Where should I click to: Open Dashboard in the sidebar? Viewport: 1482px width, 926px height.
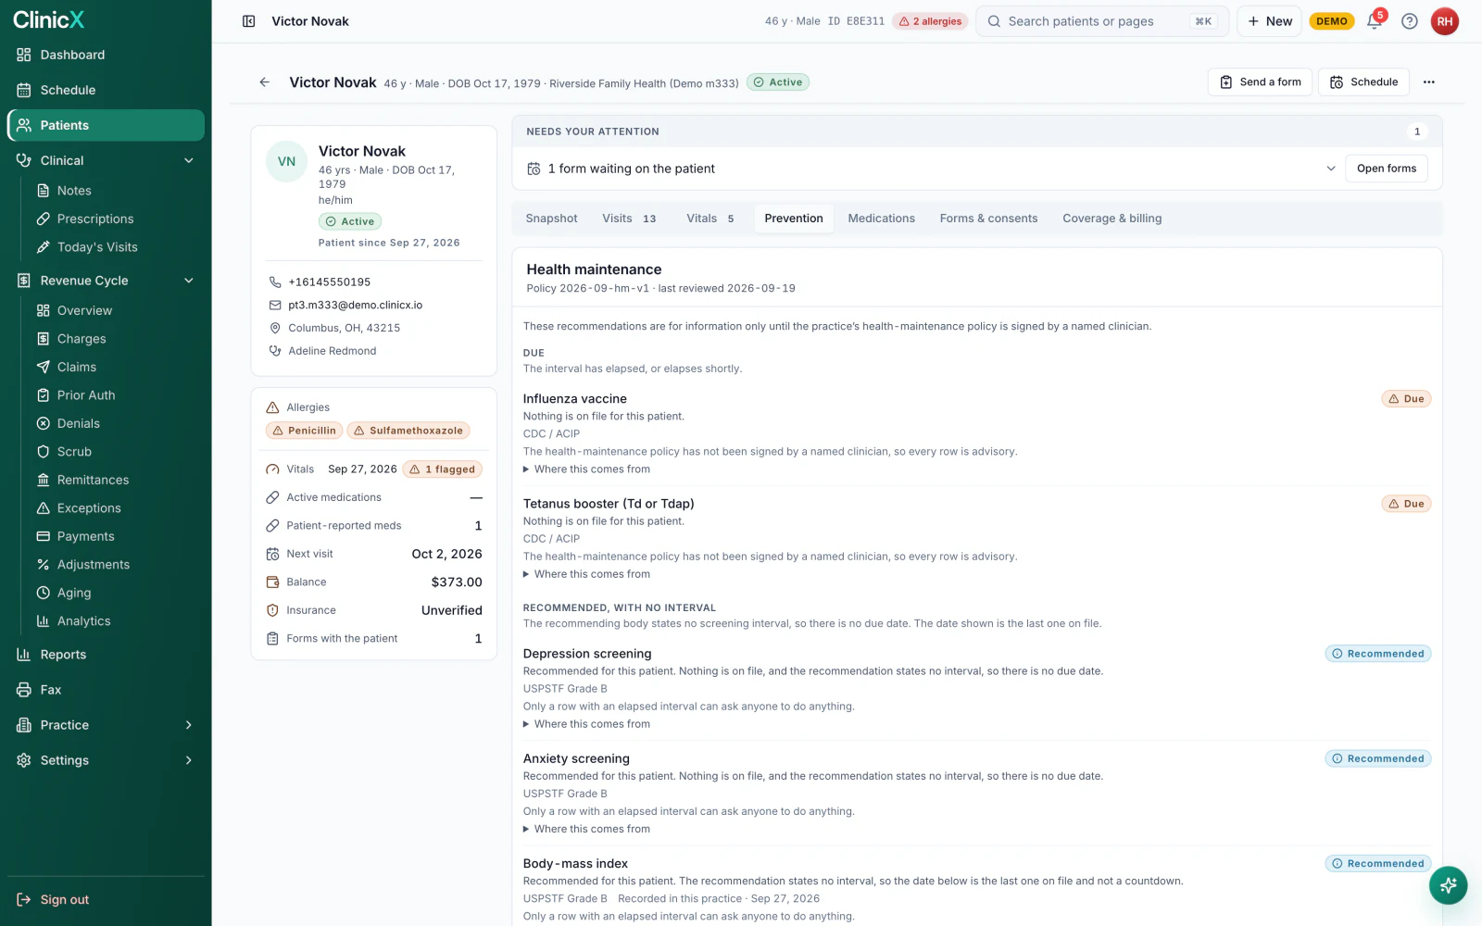[106, 55]
